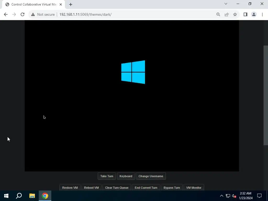Open the clock showing 2:32 AM
The height and width of the screenshot is (201, 268).
tap(245, 196)
